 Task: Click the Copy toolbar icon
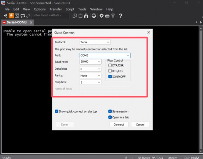pyautogui.click(x=75, y=16)
